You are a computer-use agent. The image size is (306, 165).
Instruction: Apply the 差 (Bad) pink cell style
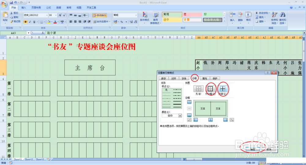coord(192,14)
